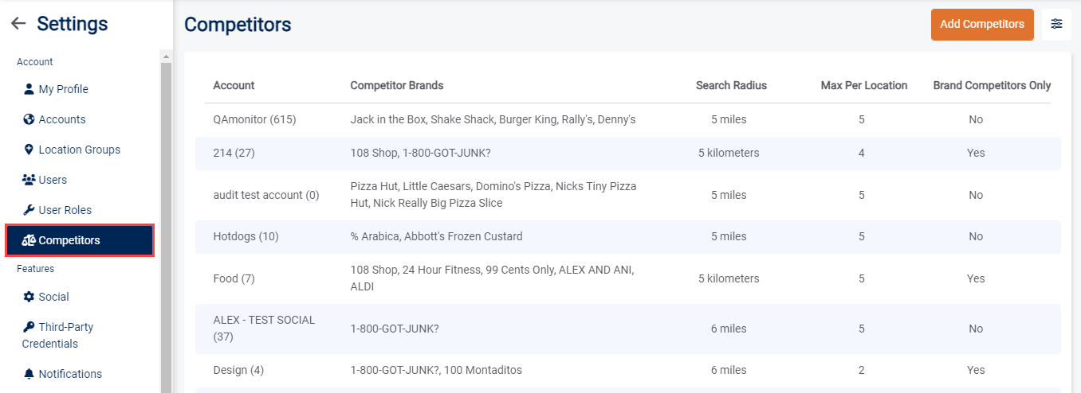Click the Location Groups pin icon

click(x=29, y=150)
